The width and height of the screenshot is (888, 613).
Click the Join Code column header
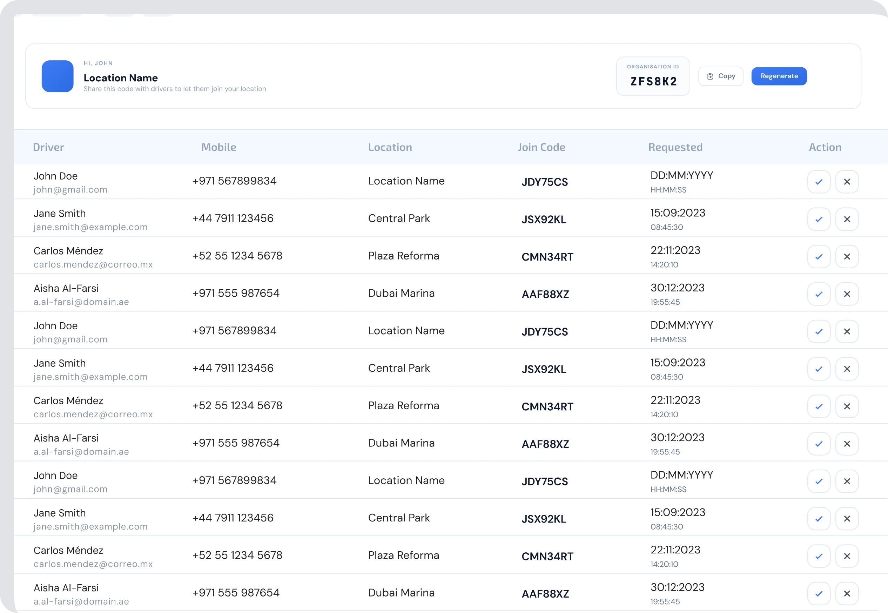541,147
